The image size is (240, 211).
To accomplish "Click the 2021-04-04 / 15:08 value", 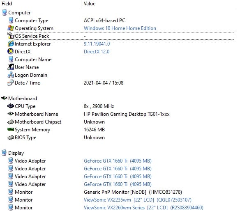I will (x=104, y=83).
